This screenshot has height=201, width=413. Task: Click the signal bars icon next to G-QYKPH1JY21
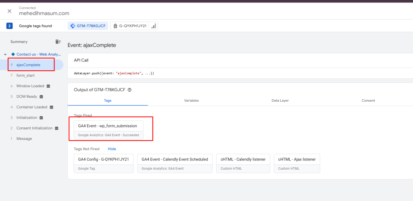click(154, 26)
